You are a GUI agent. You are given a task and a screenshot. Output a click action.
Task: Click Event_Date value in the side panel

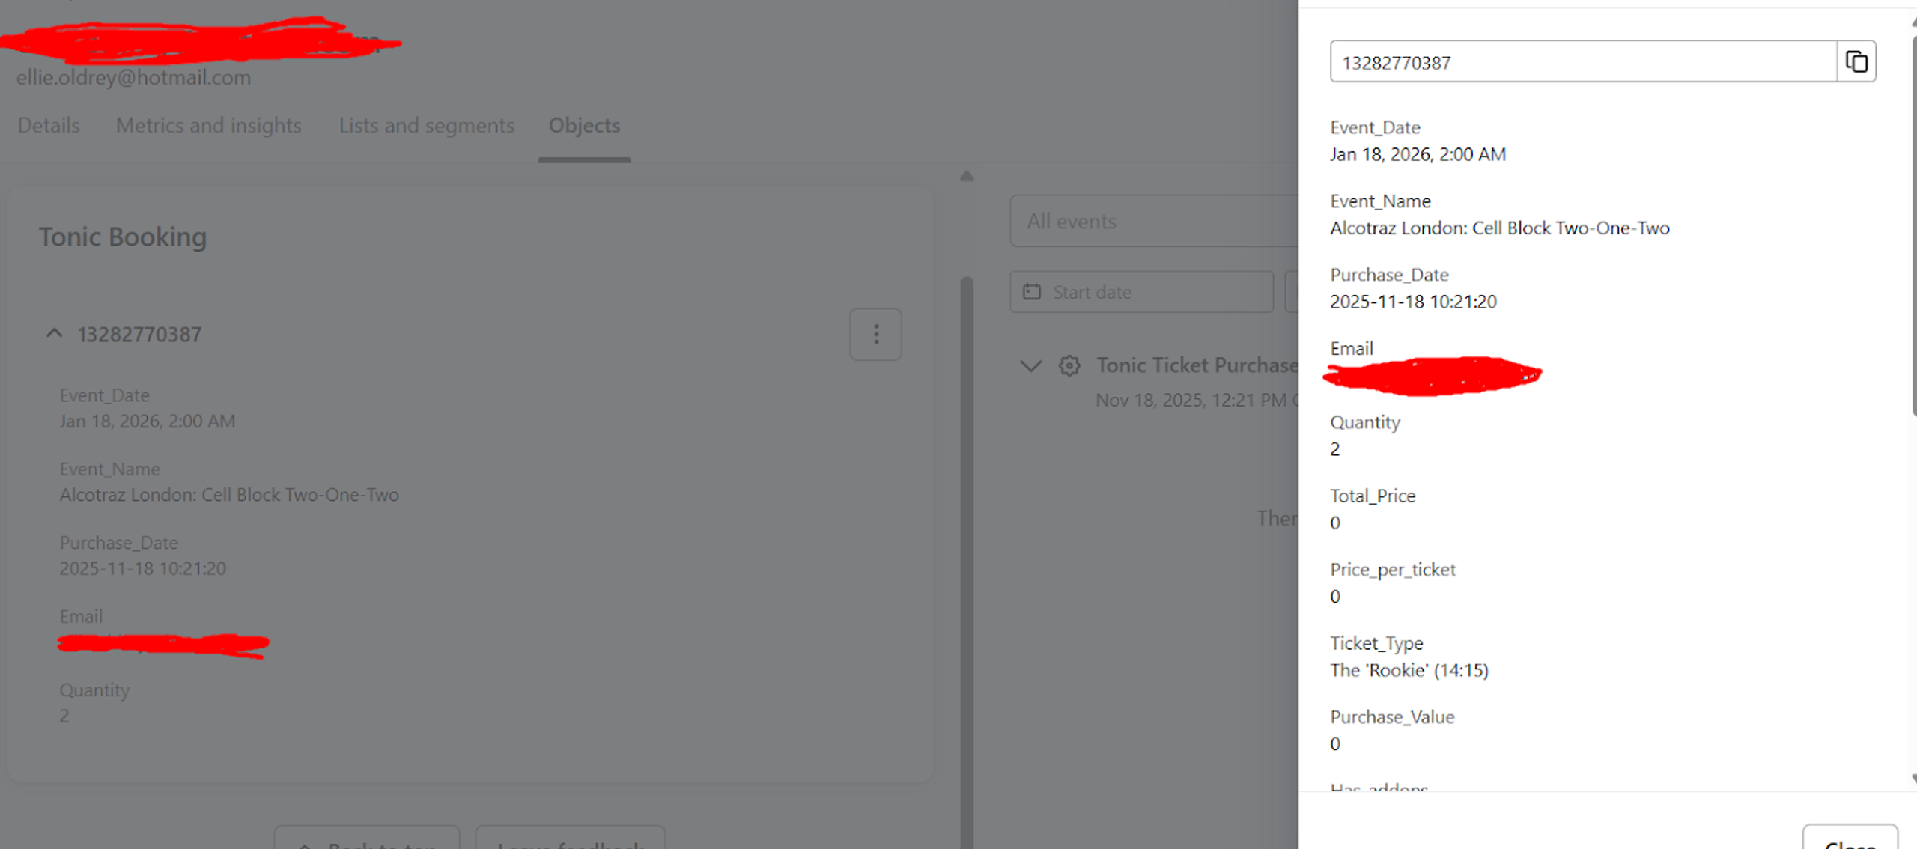pyautogui.click(x=1418, y=154)
